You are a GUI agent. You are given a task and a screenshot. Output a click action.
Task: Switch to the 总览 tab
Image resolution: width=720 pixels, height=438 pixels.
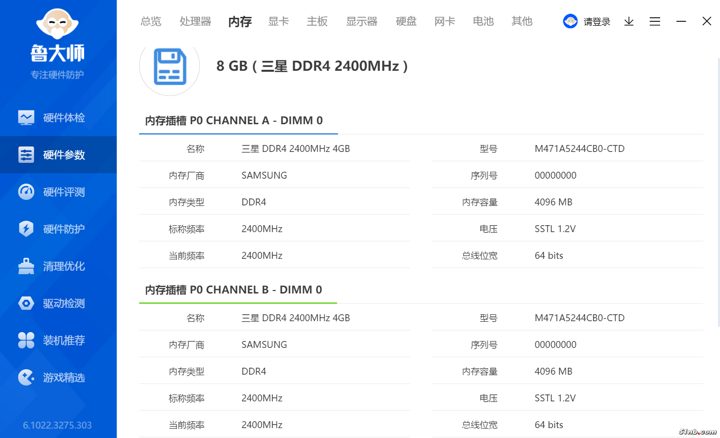[151, 21]
